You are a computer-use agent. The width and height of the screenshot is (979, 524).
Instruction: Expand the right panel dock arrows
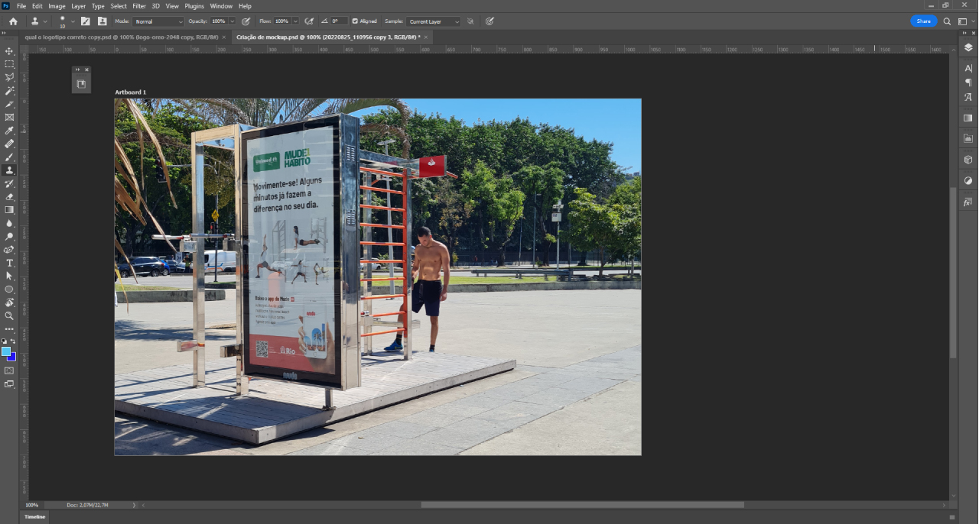966,33
